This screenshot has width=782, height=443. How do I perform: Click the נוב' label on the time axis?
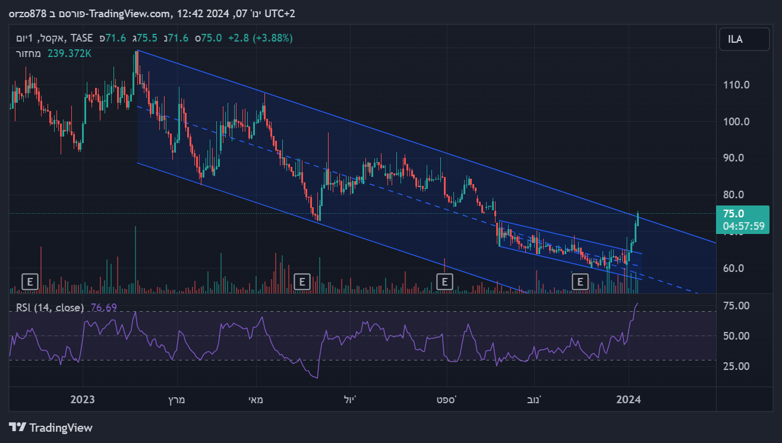(x=534, y=400)
